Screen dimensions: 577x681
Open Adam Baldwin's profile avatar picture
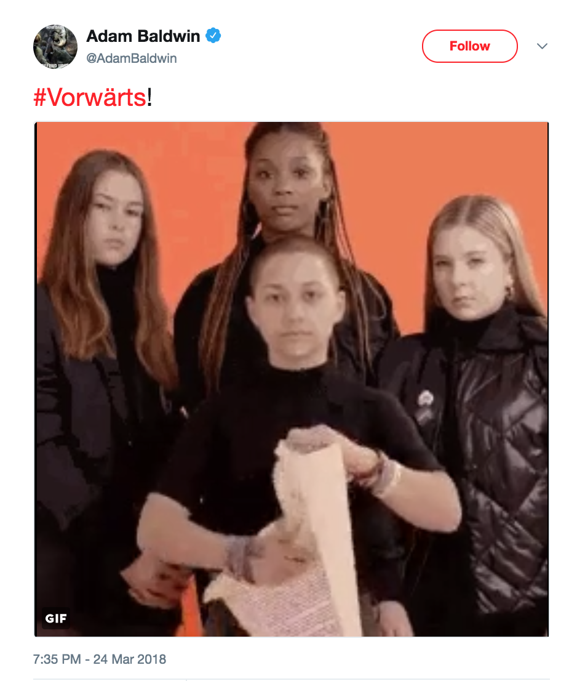click(x=55, y=46)
